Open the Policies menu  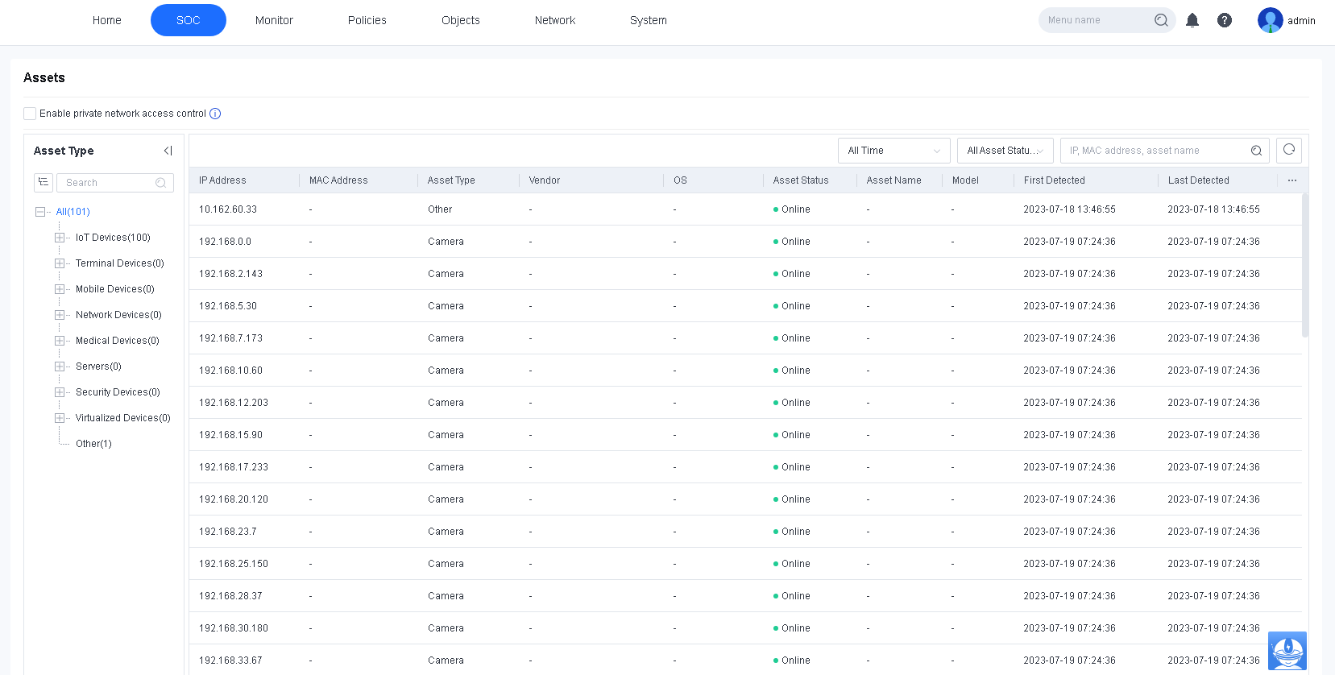click(x=367, y=20)
